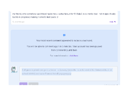Screen dimensions: 129x96
Task: Click the blue comment bubble icon
Action: (x=64, y=35)
